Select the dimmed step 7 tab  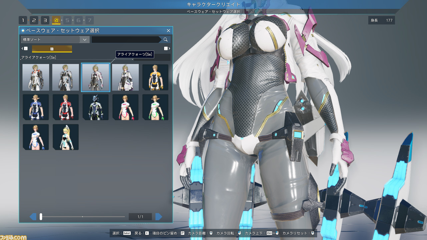89,20
